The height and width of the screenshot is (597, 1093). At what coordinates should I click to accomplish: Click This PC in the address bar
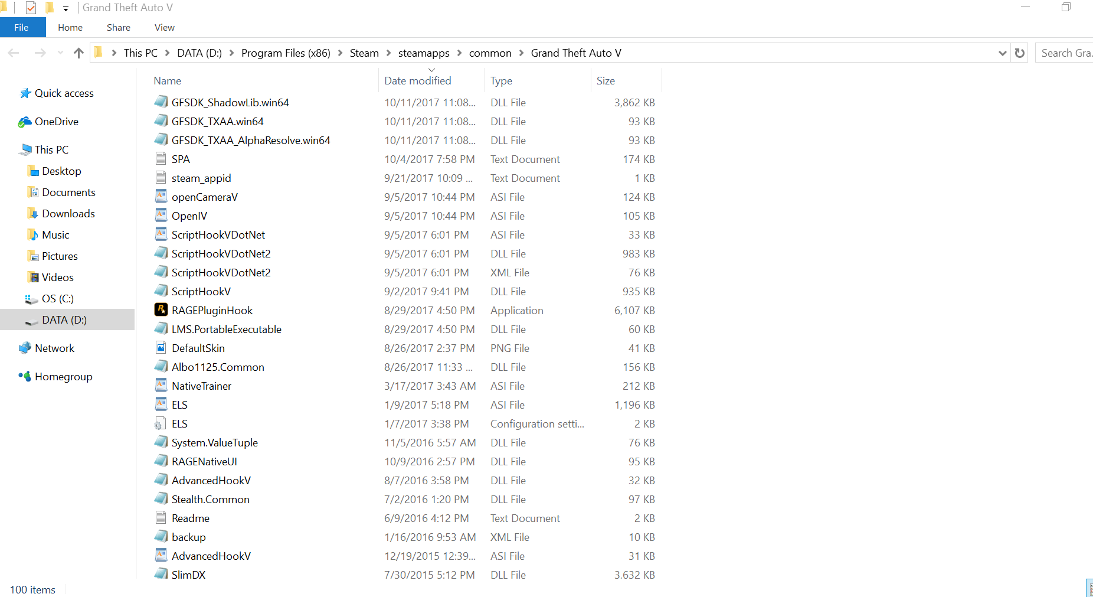click(140, 53)
